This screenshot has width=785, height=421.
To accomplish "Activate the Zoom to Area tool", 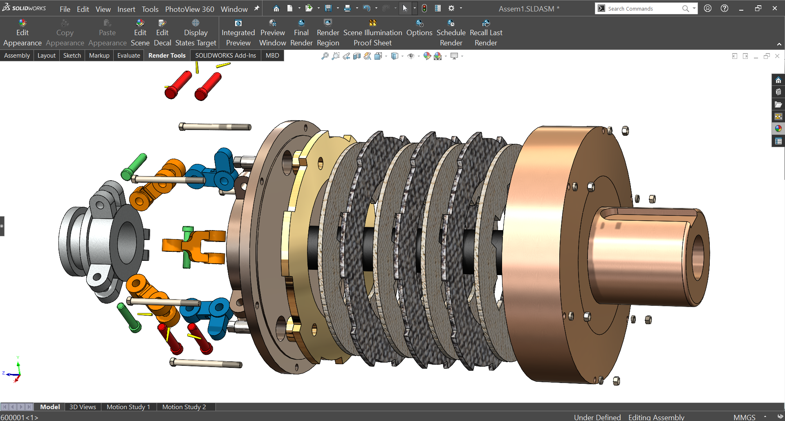I will click(x=336, y=56).
